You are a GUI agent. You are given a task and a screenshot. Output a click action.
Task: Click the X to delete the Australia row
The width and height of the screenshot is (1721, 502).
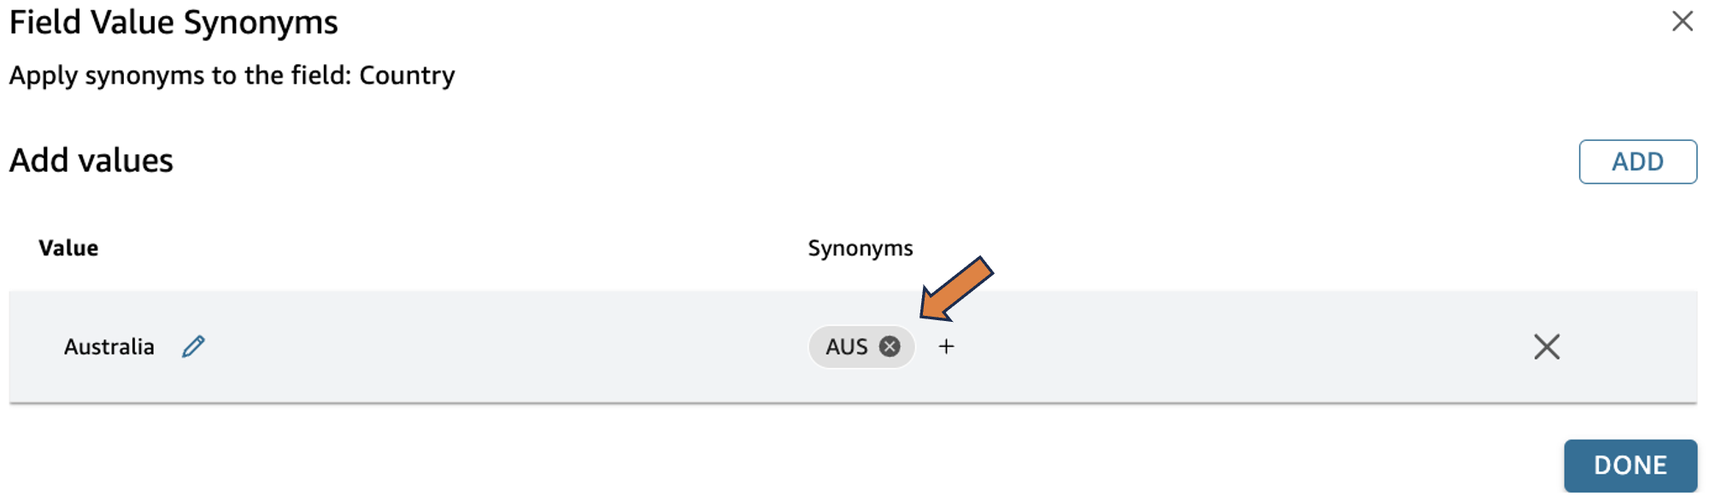[x=1547, y=347]
